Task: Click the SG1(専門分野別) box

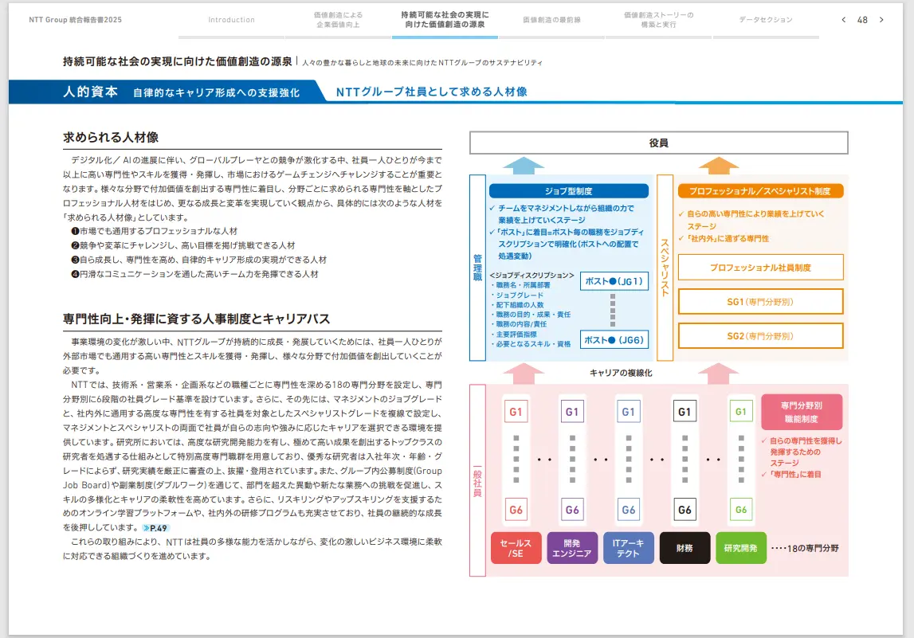Action: (760, 300)
